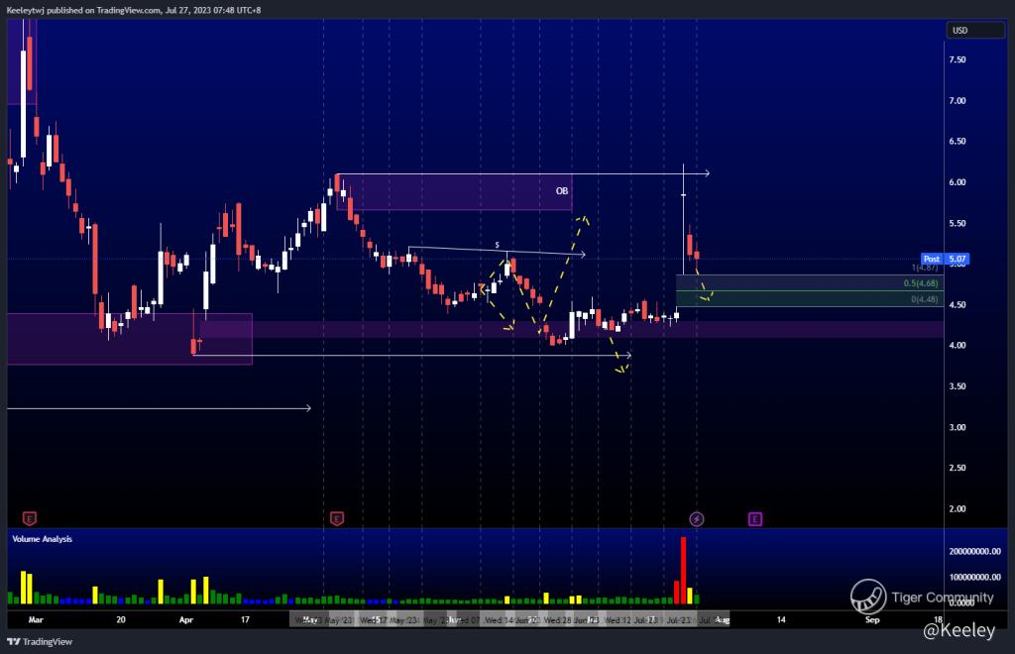This screenshot has height=654, width=1015.
Task: Click the TradingView logo
Action: click(x=40, y=642)
